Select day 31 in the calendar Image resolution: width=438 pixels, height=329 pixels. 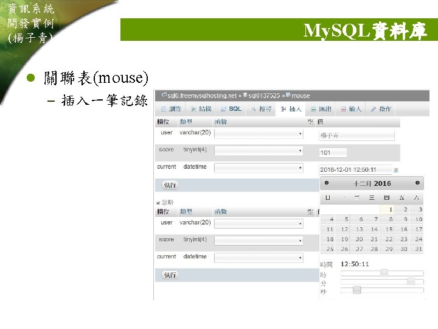tap(417, 249)
